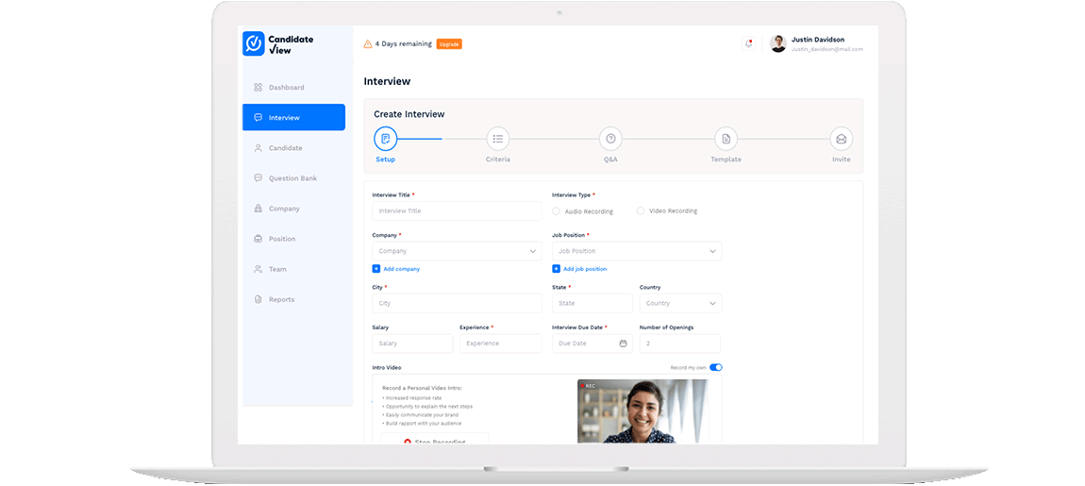Select the Criteria step icon
This screenshot has width=1085, height=486.
[x=498, y=139]
